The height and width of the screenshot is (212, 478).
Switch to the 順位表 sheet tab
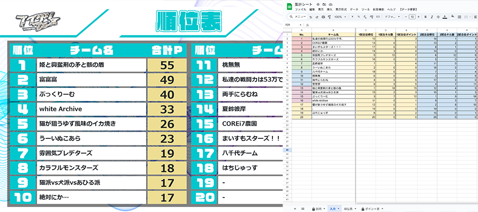point(348,209)
